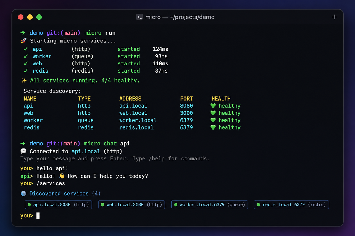Click the 'micro run' command text
355x236 pixels.
pyautogui.click(x=100, y=33)
